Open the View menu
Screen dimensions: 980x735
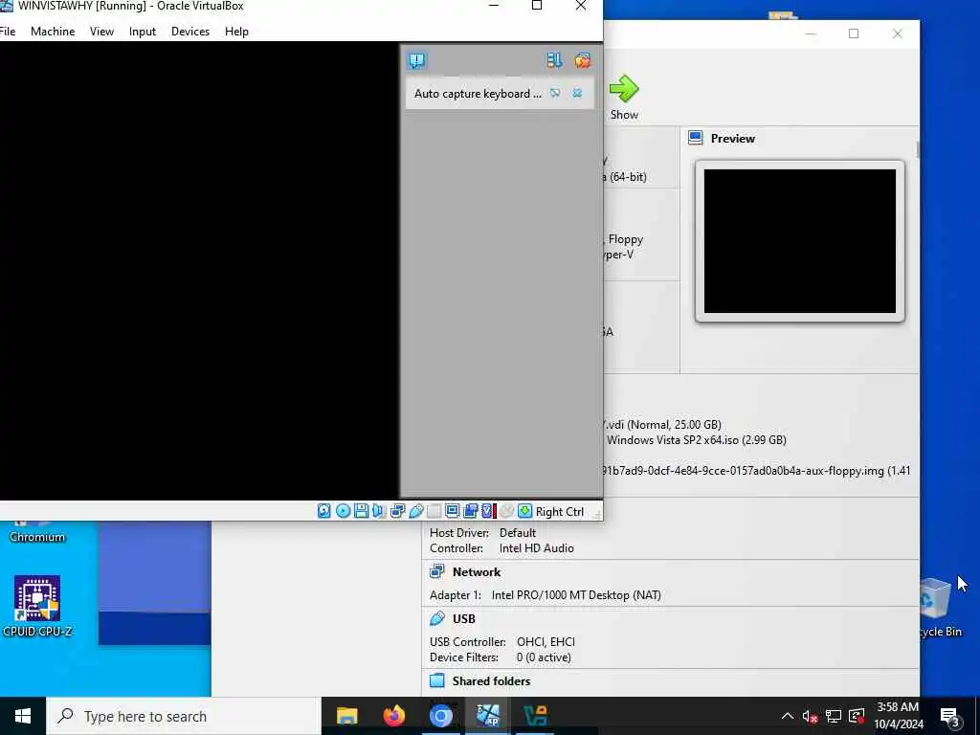101,32
